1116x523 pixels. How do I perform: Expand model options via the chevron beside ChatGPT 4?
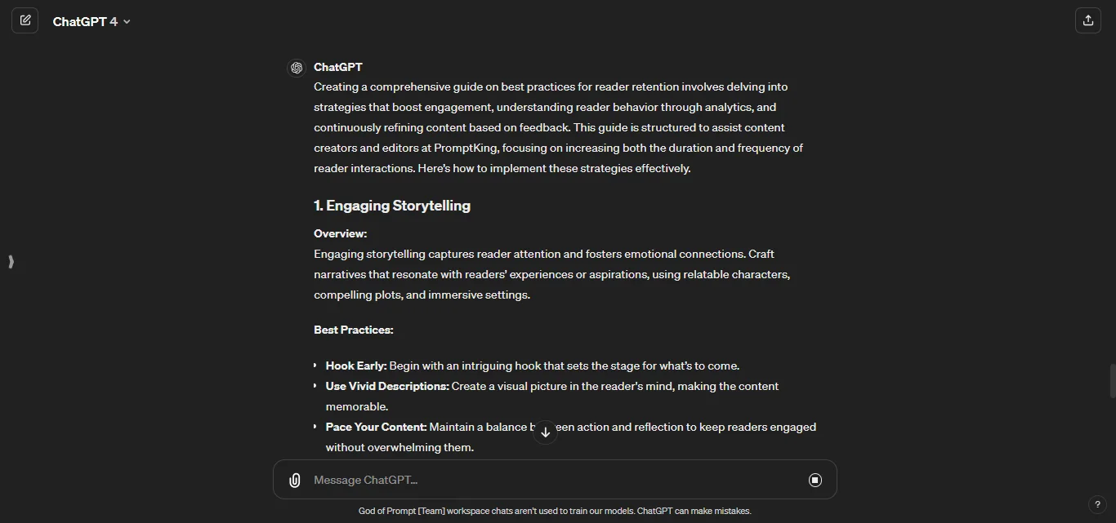pyautogui.click(x=127, y=22)
